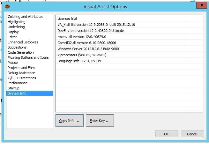The image size is (209, 144).
Task: Go to Underlining settings
Action: (30, 27)
